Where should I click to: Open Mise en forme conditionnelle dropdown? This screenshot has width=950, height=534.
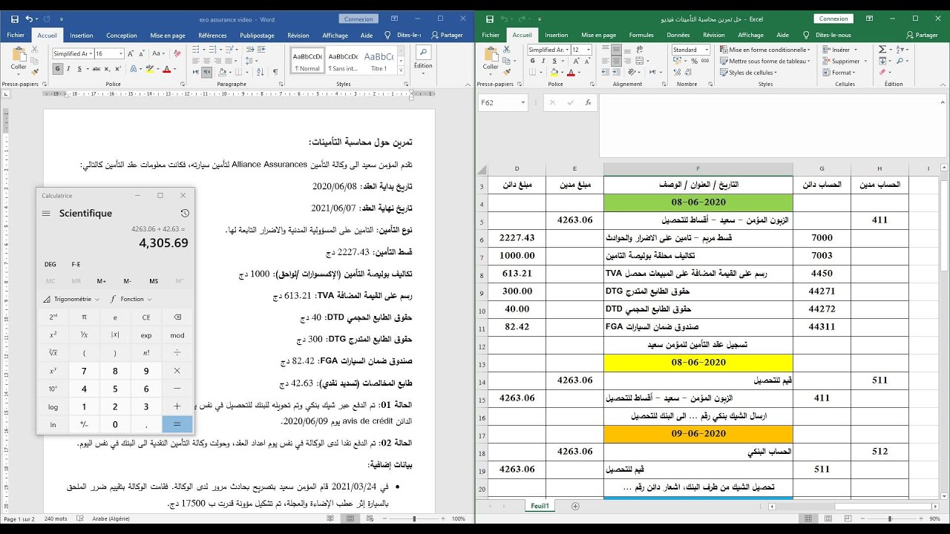click(x=765, y=50)
